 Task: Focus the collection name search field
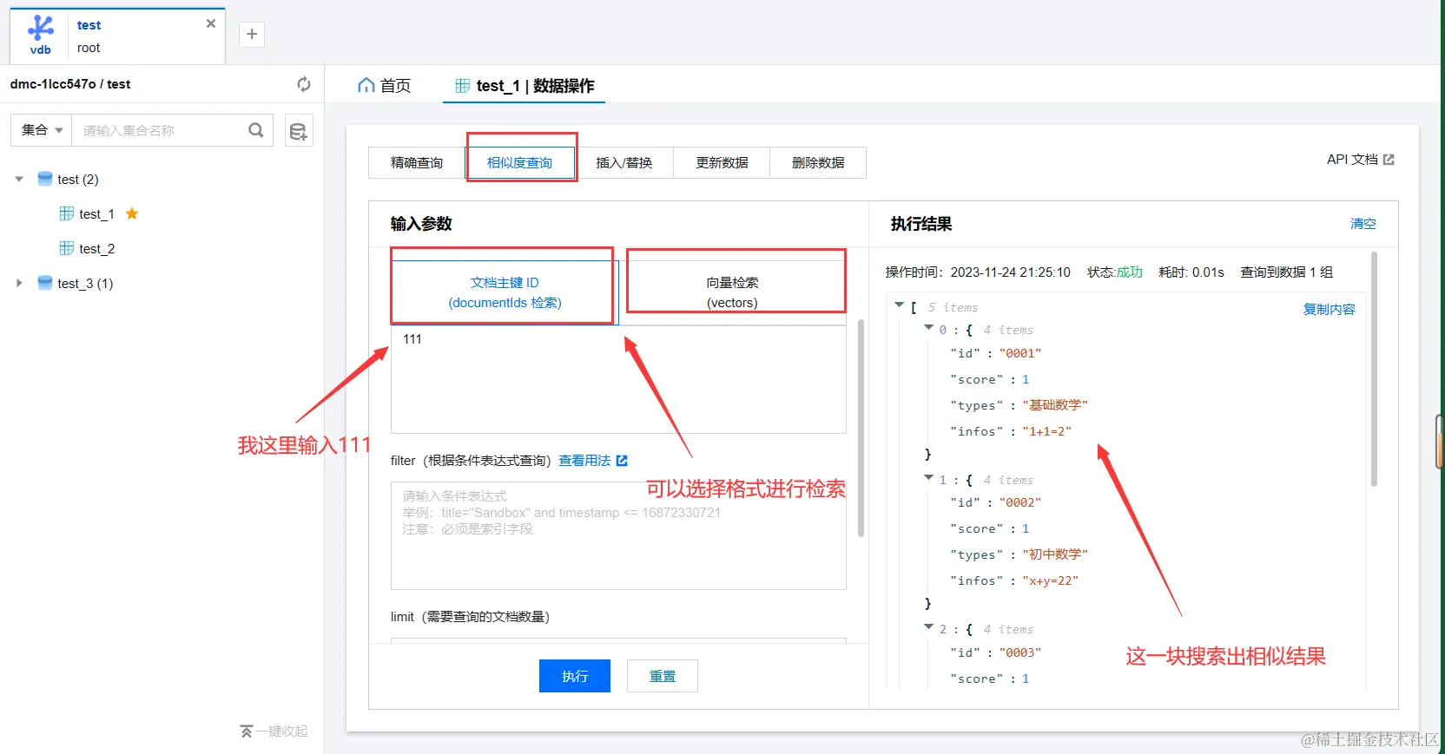click(x=161, y=130)
